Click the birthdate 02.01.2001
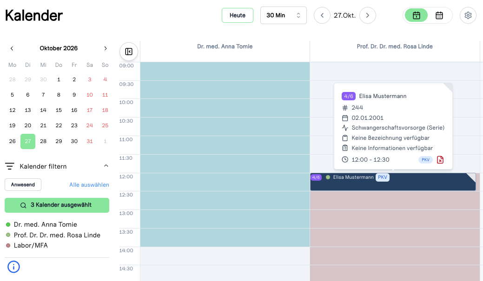 point(368,118)
